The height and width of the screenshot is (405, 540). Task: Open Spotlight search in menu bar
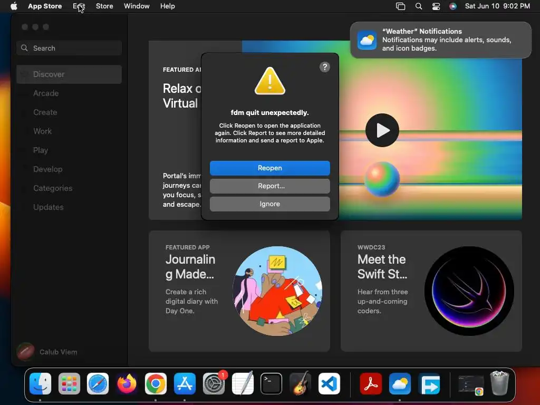(418, 6)
